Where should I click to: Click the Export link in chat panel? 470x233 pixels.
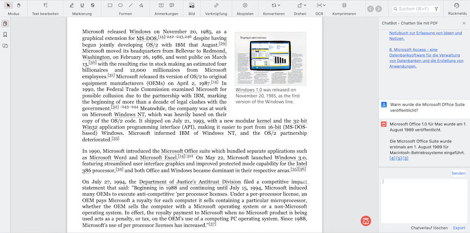point(459,228)
